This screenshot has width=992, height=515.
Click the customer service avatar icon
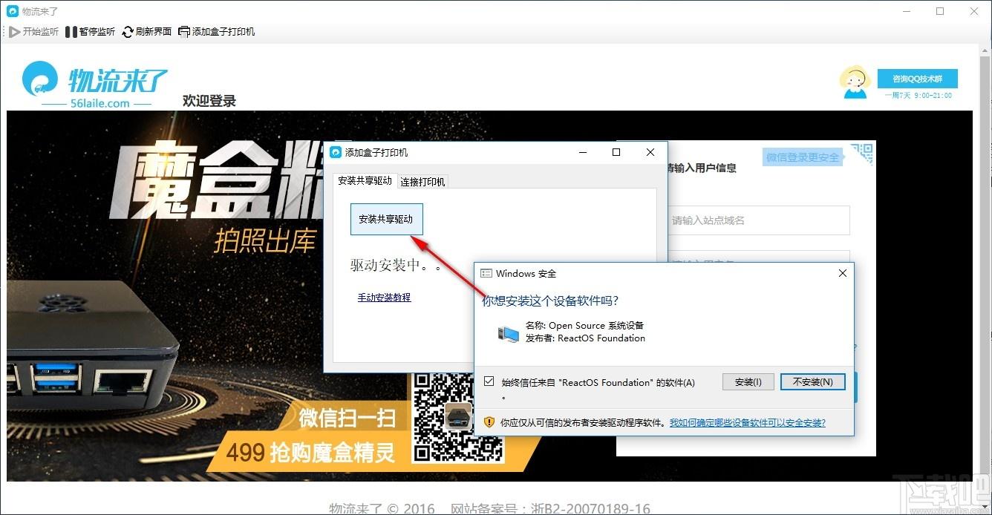click(x=855, y=82)
